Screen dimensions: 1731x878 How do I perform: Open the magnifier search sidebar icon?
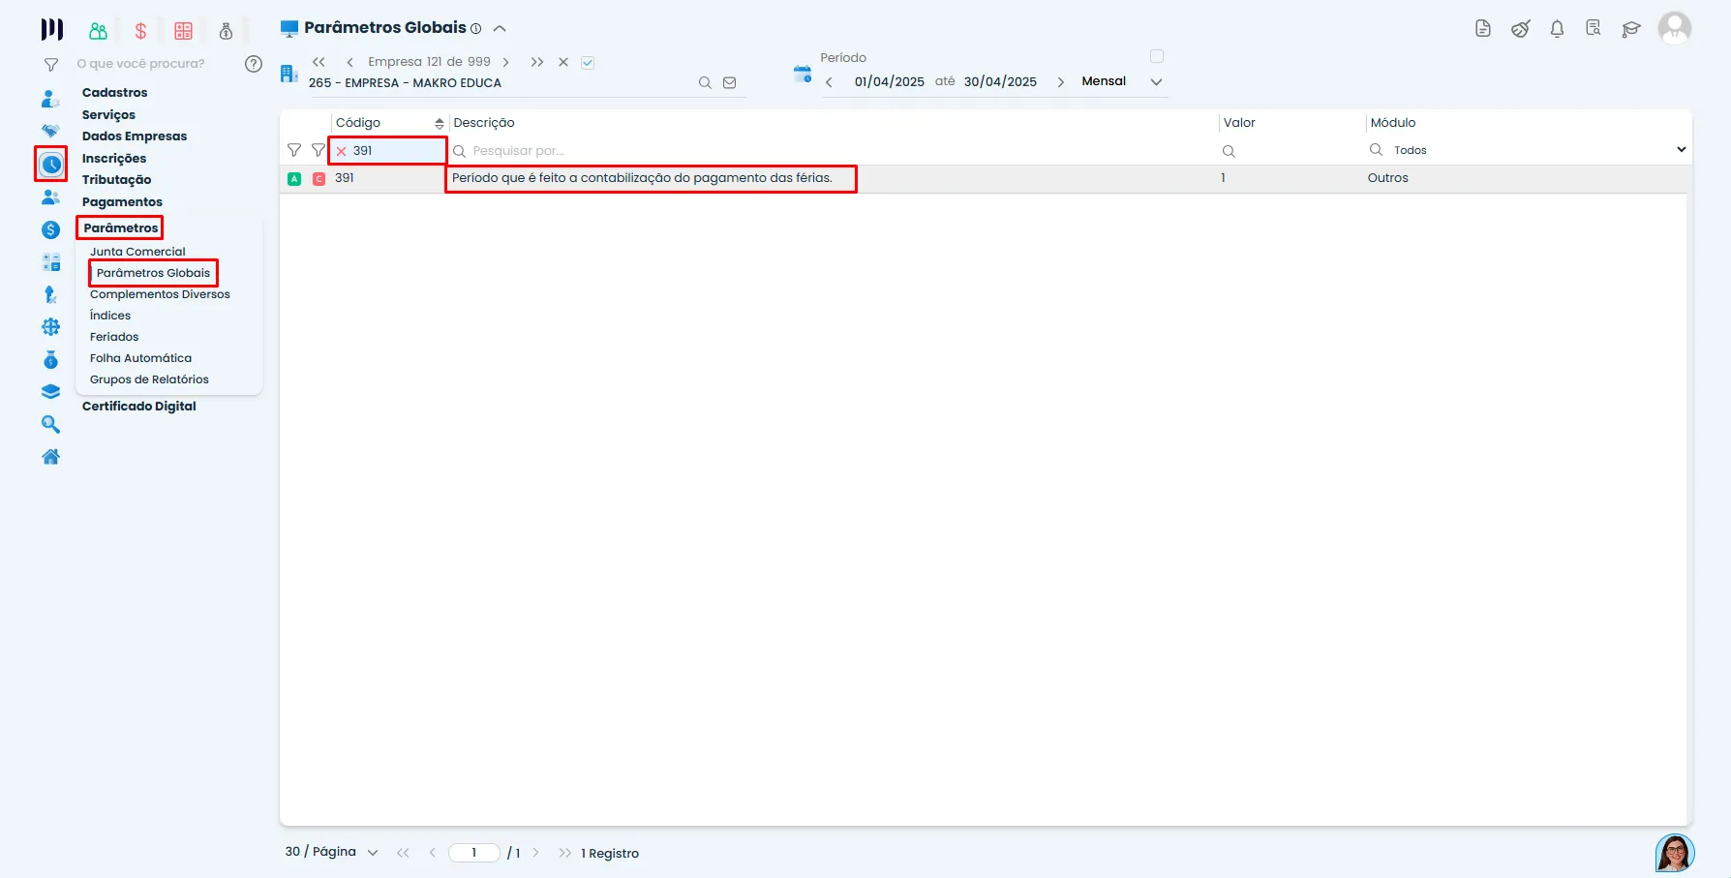(51, 424)
